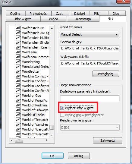This screenshot has width=132, height=164.
Task: Switch to Xfire w grze tab
Action: (x=23, y=19)
